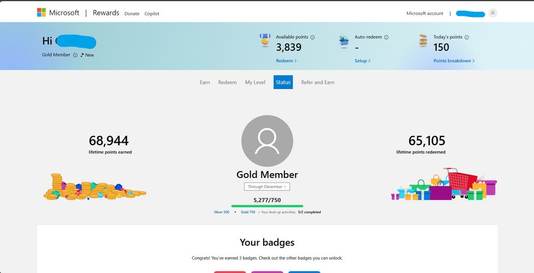
Task: Open the Donate menu item
Action: tap(132, 14)
